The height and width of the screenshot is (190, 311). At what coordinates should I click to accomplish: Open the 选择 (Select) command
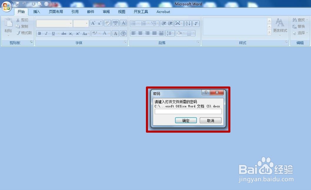coord(300,33)
